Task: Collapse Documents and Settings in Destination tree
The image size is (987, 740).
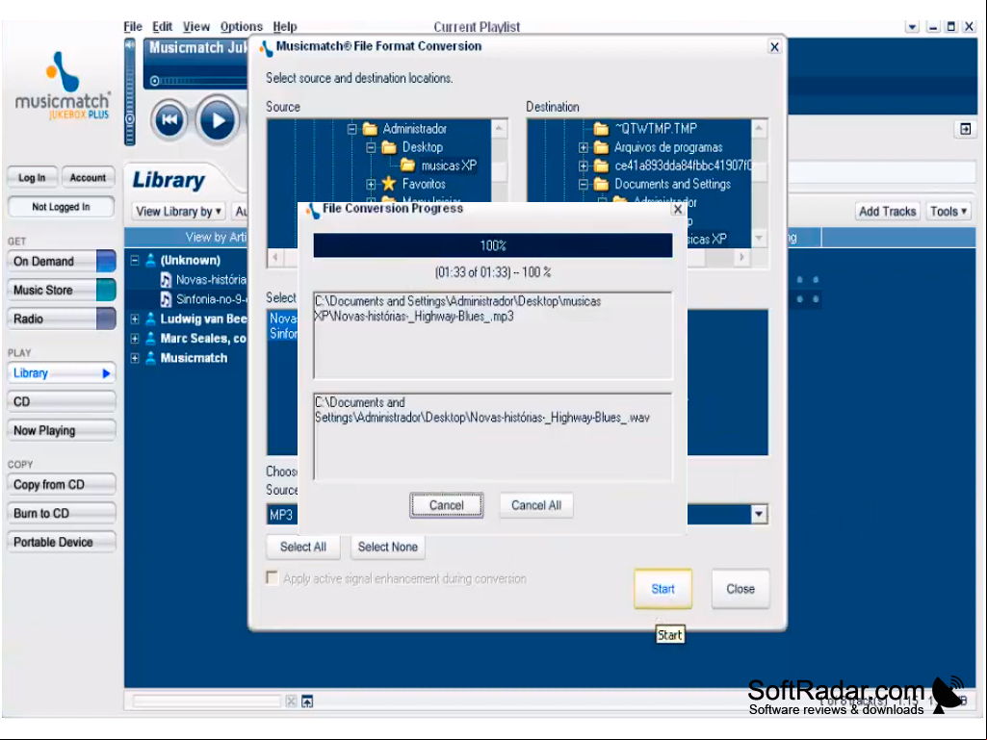Action: (584, 185)
